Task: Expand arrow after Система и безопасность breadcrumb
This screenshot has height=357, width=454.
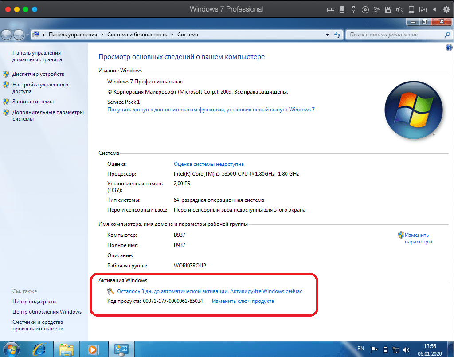Action: coord(172,35)
